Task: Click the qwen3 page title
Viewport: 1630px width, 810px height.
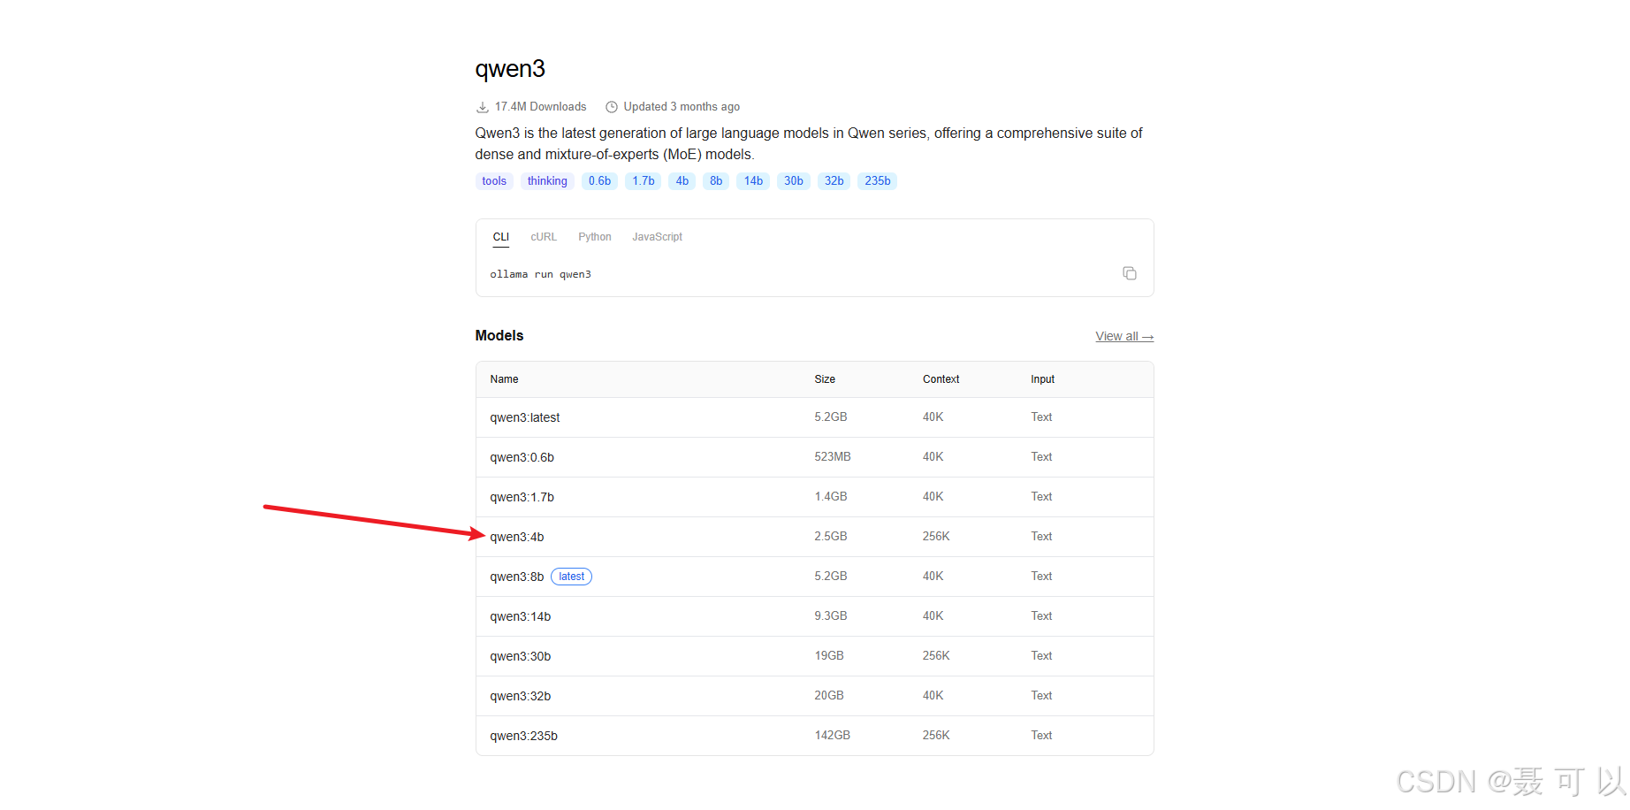Action: (510, 69)
